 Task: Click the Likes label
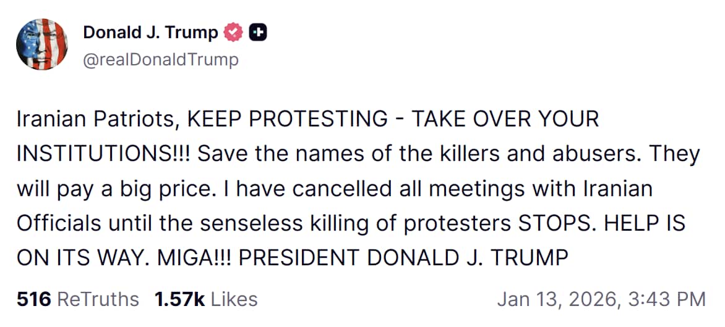pyautogui.click(x=234, y=299)
